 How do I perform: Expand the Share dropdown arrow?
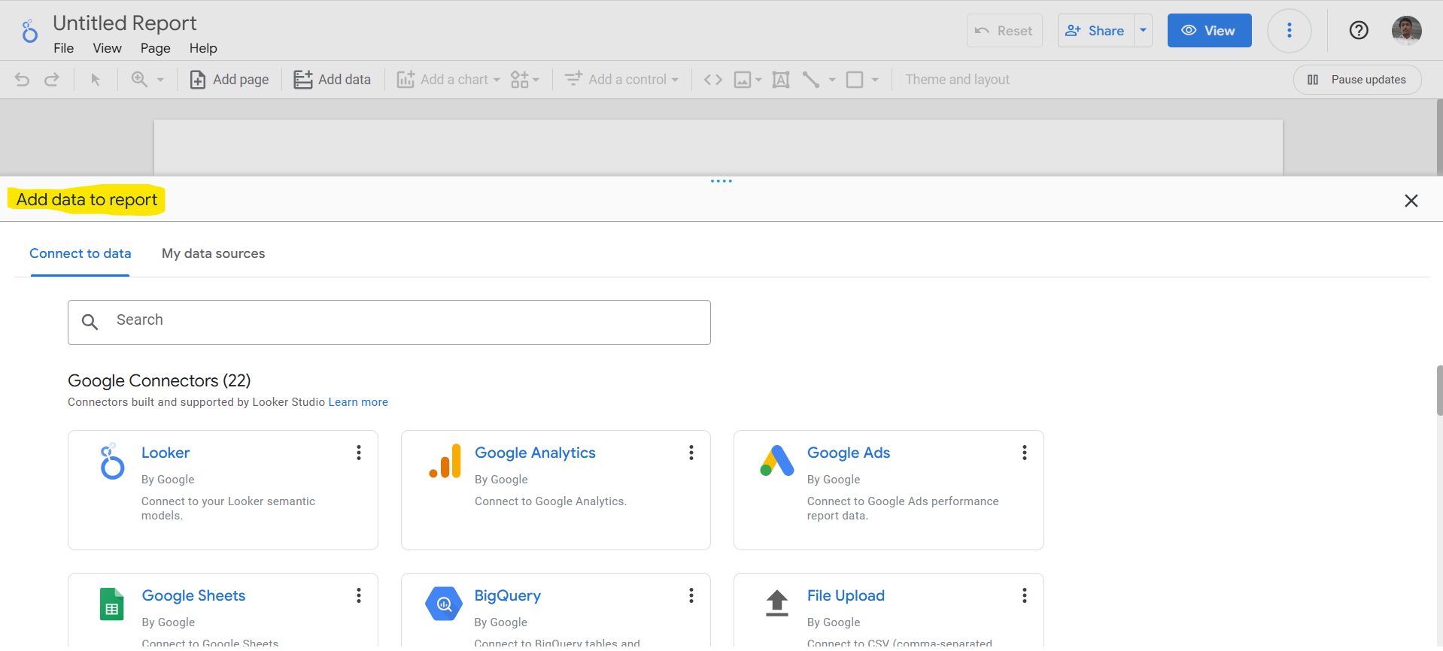pos(1143,31)
